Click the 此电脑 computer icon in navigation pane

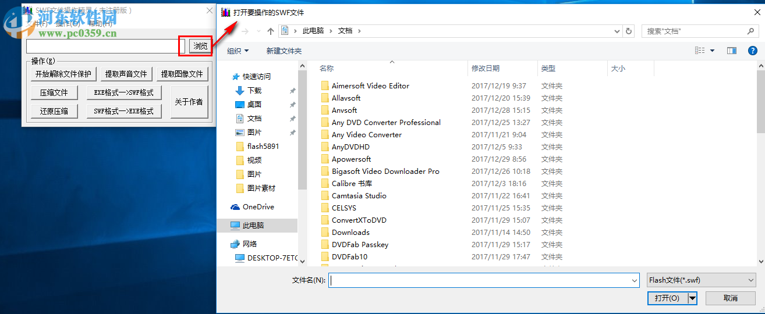(x=235, y=225)
